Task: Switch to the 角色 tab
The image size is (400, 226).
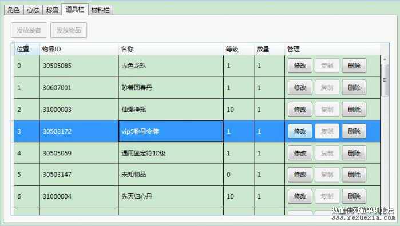Action: click(14, 10)
